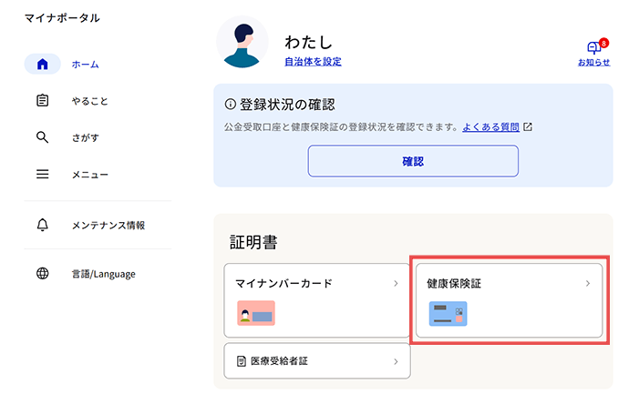Expand the 医療受給者証 chevron arrow
Image resolution: width=639 pixels, height=394 pixels.
(396, 361)
